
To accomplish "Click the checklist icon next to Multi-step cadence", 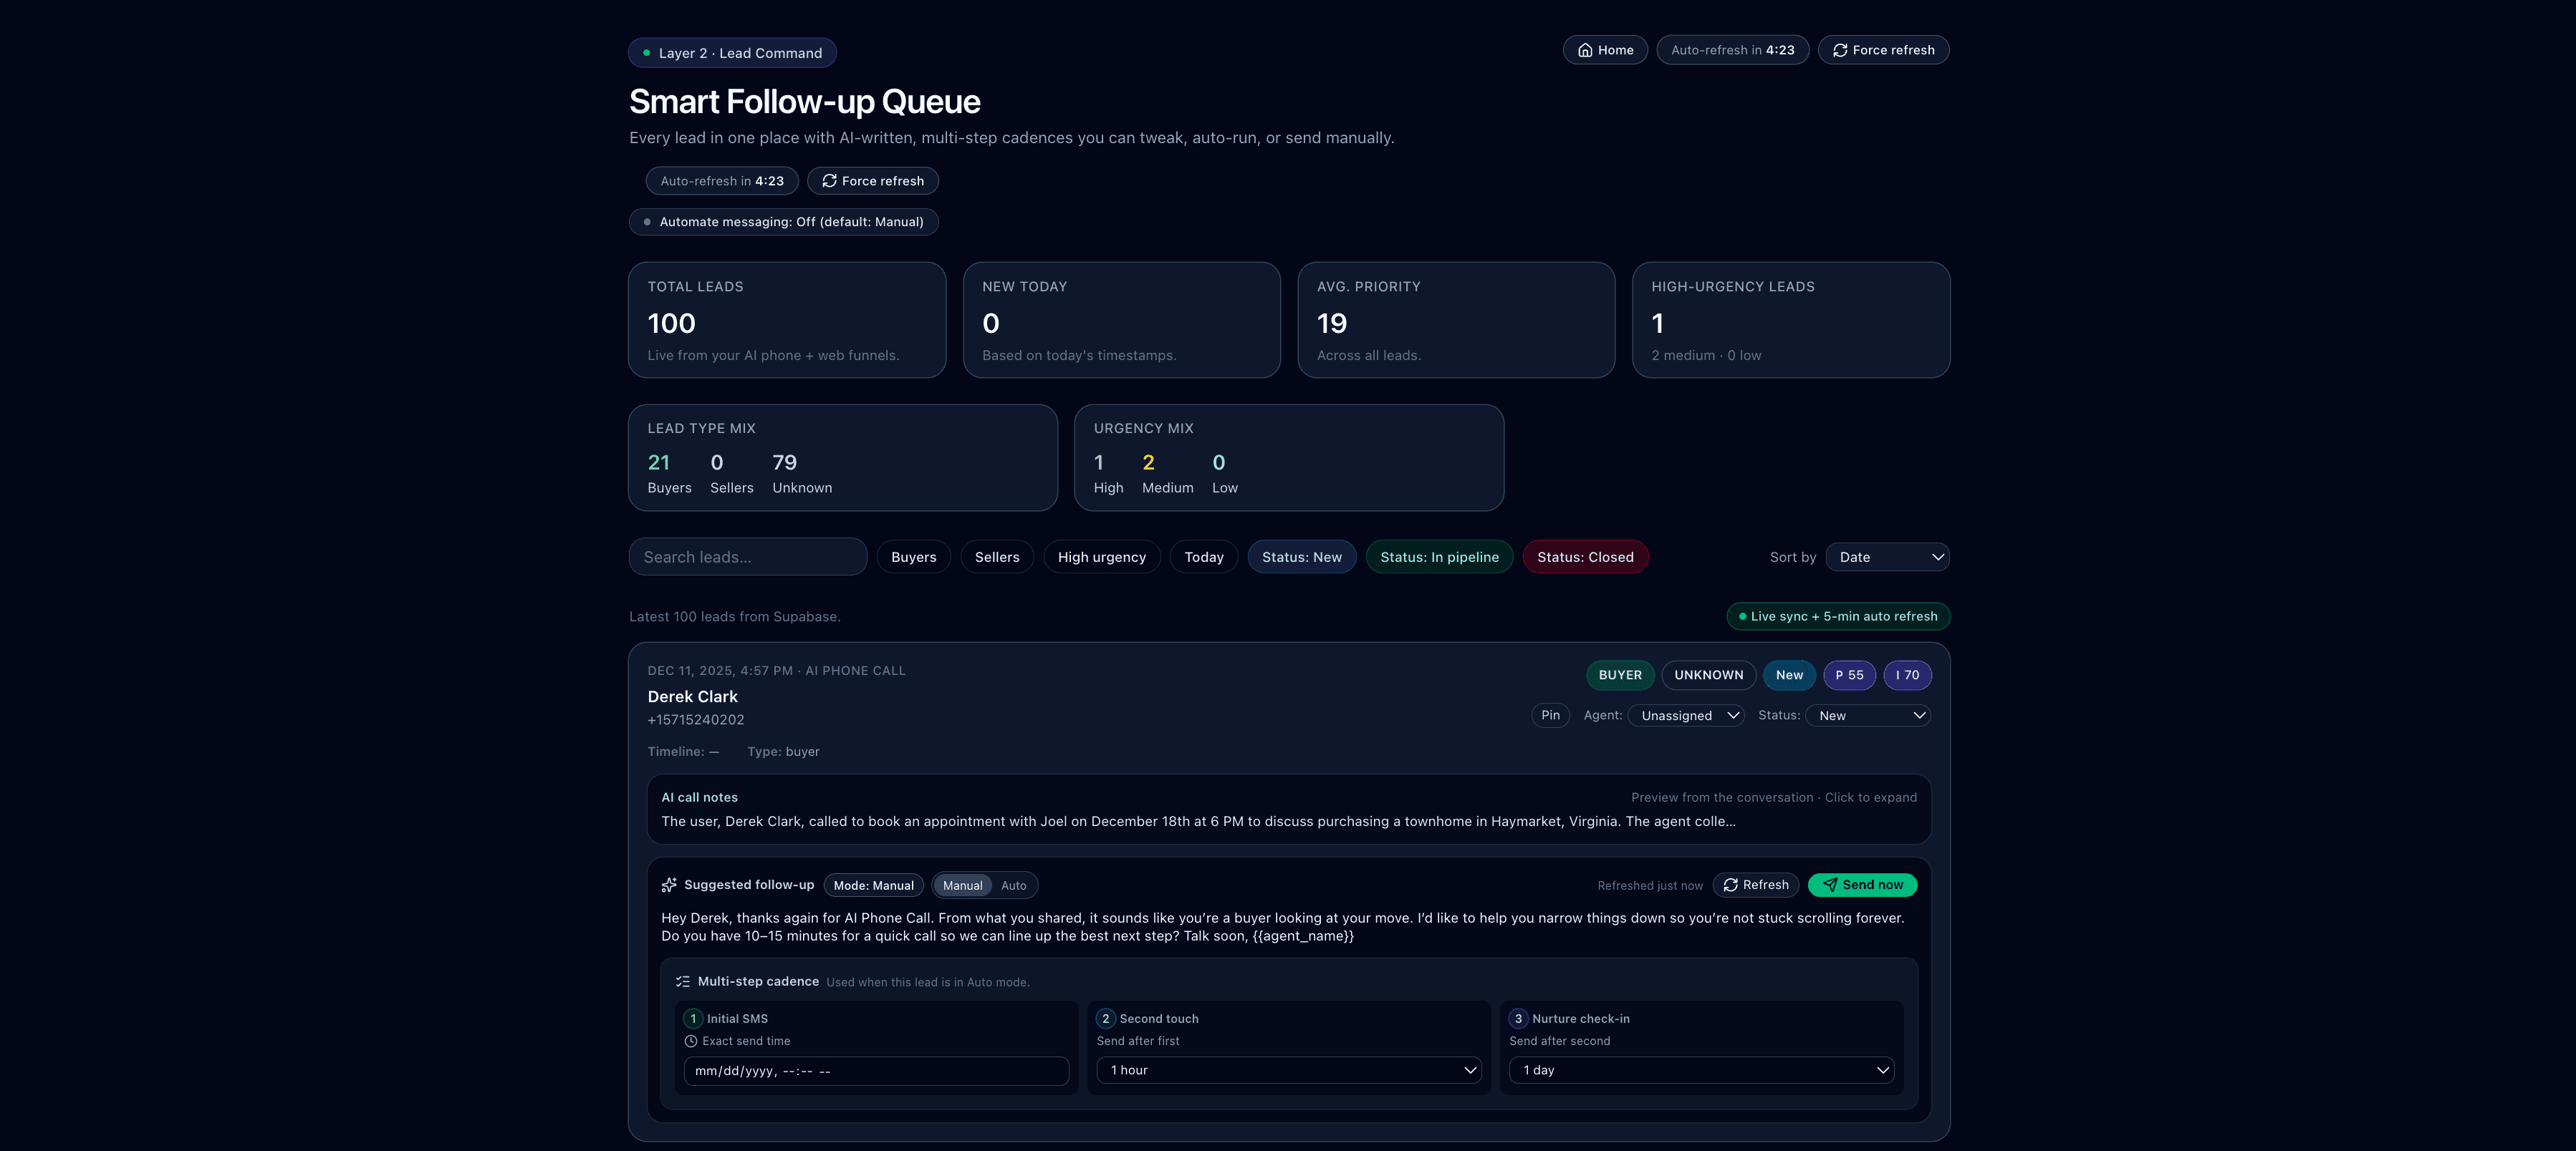I will click(x=682, y=981).
